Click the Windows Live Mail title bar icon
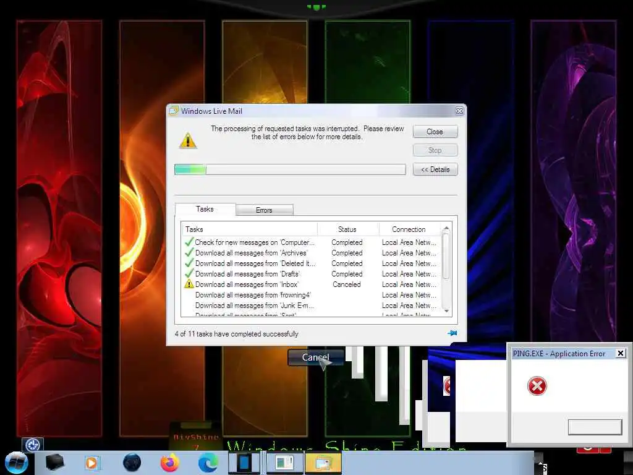 pyautogui.click(x=174, y=110)
